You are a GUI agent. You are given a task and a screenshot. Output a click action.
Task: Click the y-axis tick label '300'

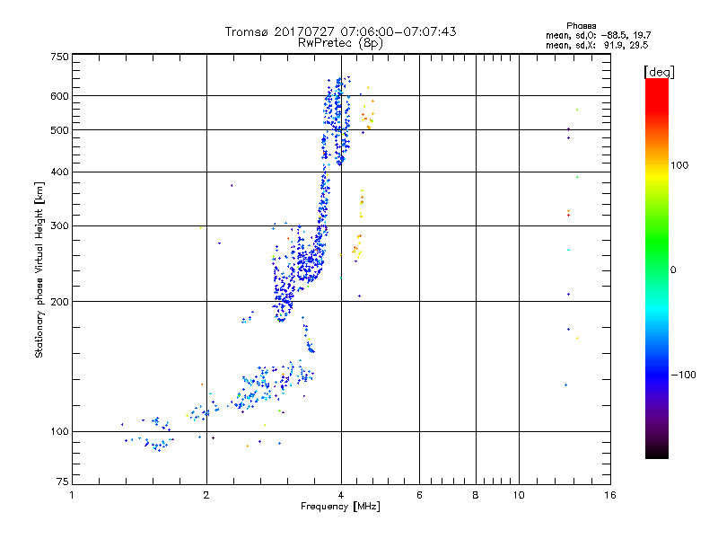click(x=59, y=226)
